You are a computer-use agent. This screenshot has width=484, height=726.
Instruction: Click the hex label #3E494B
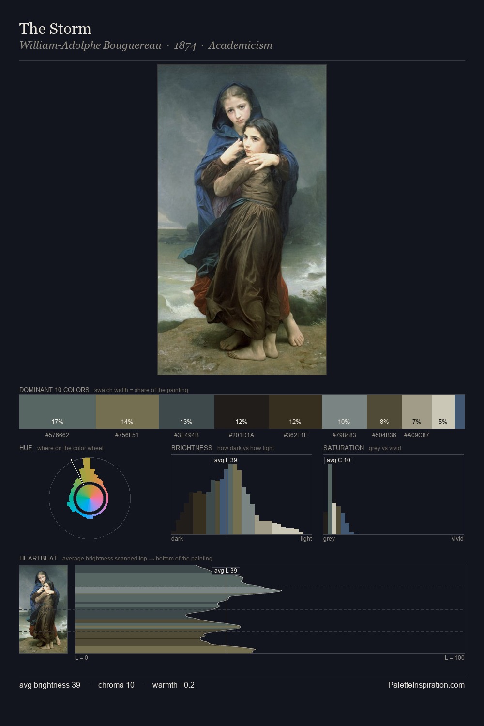pos(186,435)
